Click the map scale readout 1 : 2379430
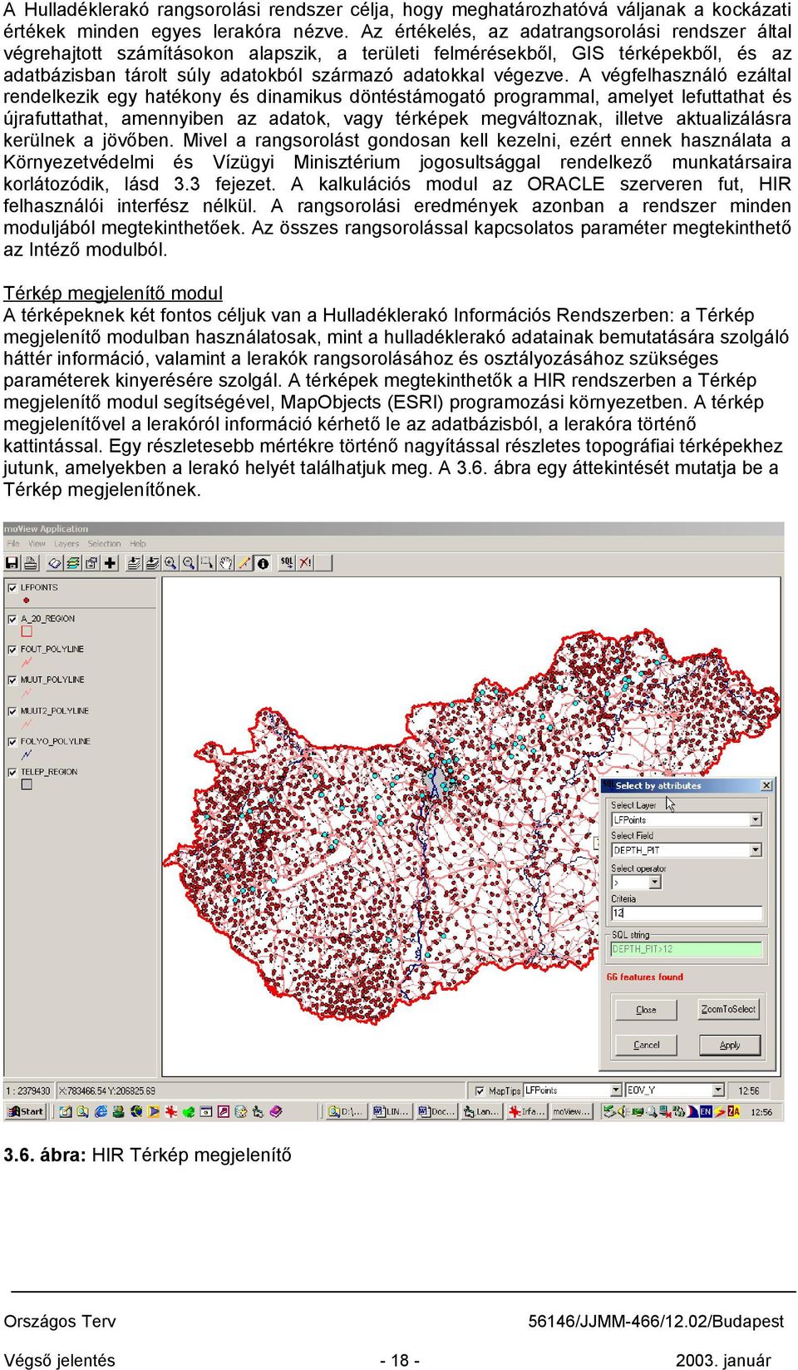The image size is (798, 1370). click(x=29, y=1091)
